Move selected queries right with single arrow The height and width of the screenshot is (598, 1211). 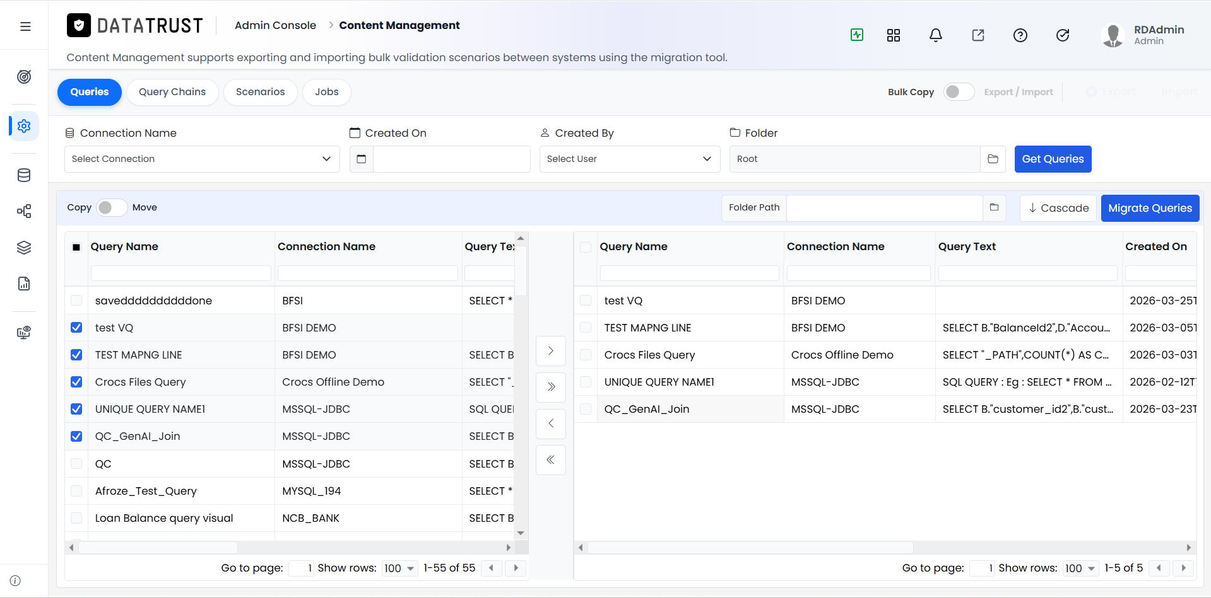pos(551,351)
